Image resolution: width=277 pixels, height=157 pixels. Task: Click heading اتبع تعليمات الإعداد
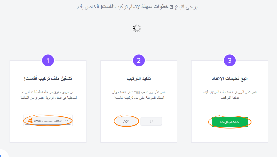pos(229,78)
